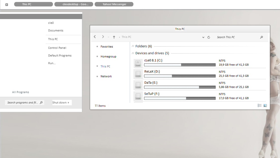Click 5,86 GB free of 25,1 GB
Screen dimensions: 280x158
[234, 87]
